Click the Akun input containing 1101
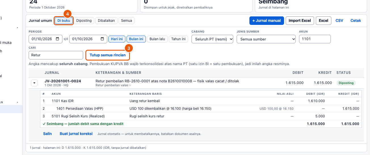Viewport: 370px width, 155px height. click(315, 39)
